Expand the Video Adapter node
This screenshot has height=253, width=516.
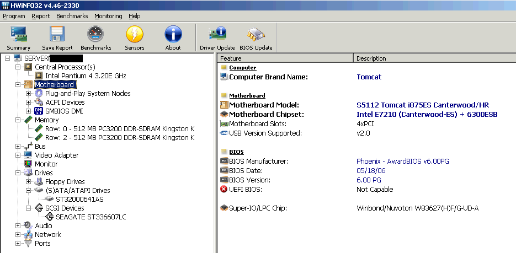point(18,155)
